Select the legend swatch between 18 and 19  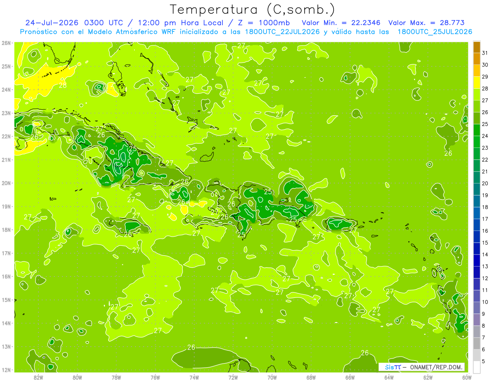coord(477,201)
